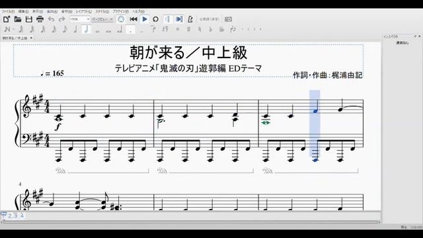Select the eighth note duration

point(65,29)
